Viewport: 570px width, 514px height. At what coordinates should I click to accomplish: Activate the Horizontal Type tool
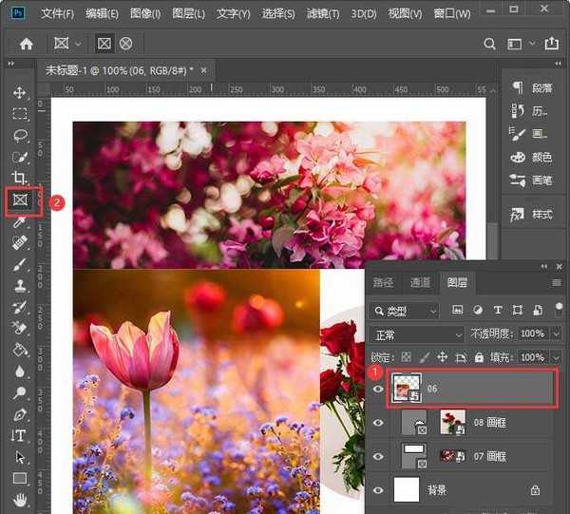20,435
